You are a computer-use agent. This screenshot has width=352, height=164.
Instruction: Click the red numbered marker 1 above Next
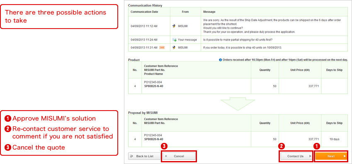click(x=317, y=147)
